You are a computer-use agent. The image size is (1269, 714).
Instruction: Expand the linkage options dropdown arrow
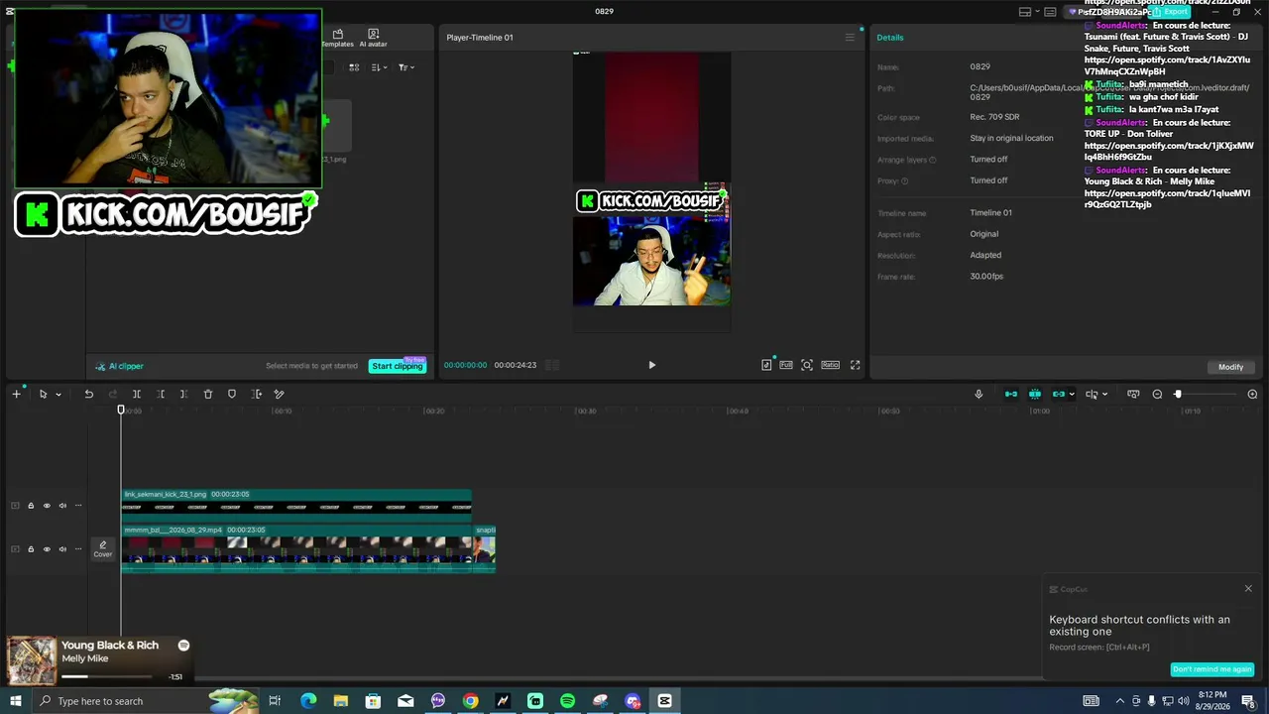[1072, 395]
